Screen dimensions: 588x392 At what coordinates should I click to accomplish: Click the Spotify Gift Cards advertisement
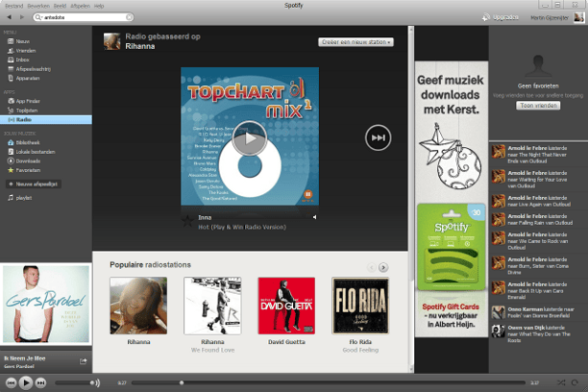pos(452,199)
